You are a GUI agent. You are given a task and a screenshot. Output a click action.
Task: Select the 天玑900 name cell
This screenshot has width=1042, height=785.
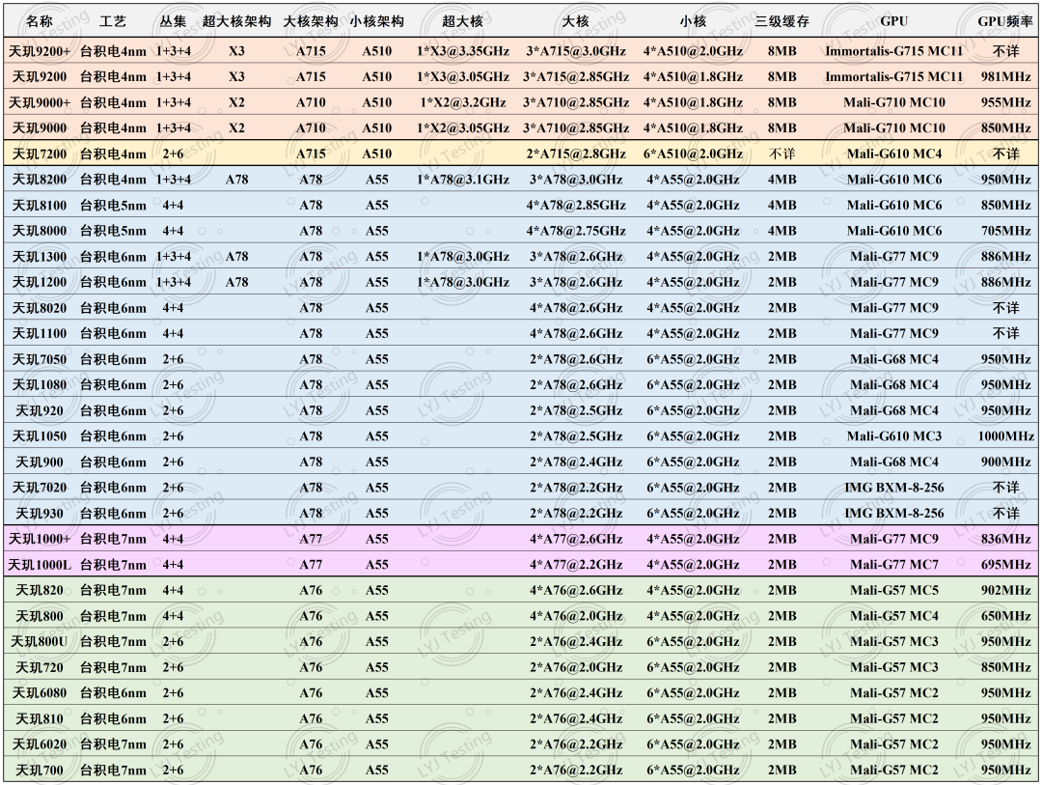pyautogui.click(x=40, y=462)
